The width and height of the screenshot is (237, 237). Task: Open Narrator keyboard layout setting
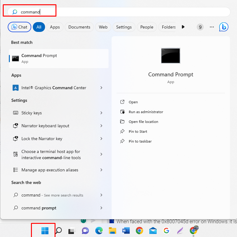tap(59, 126)
